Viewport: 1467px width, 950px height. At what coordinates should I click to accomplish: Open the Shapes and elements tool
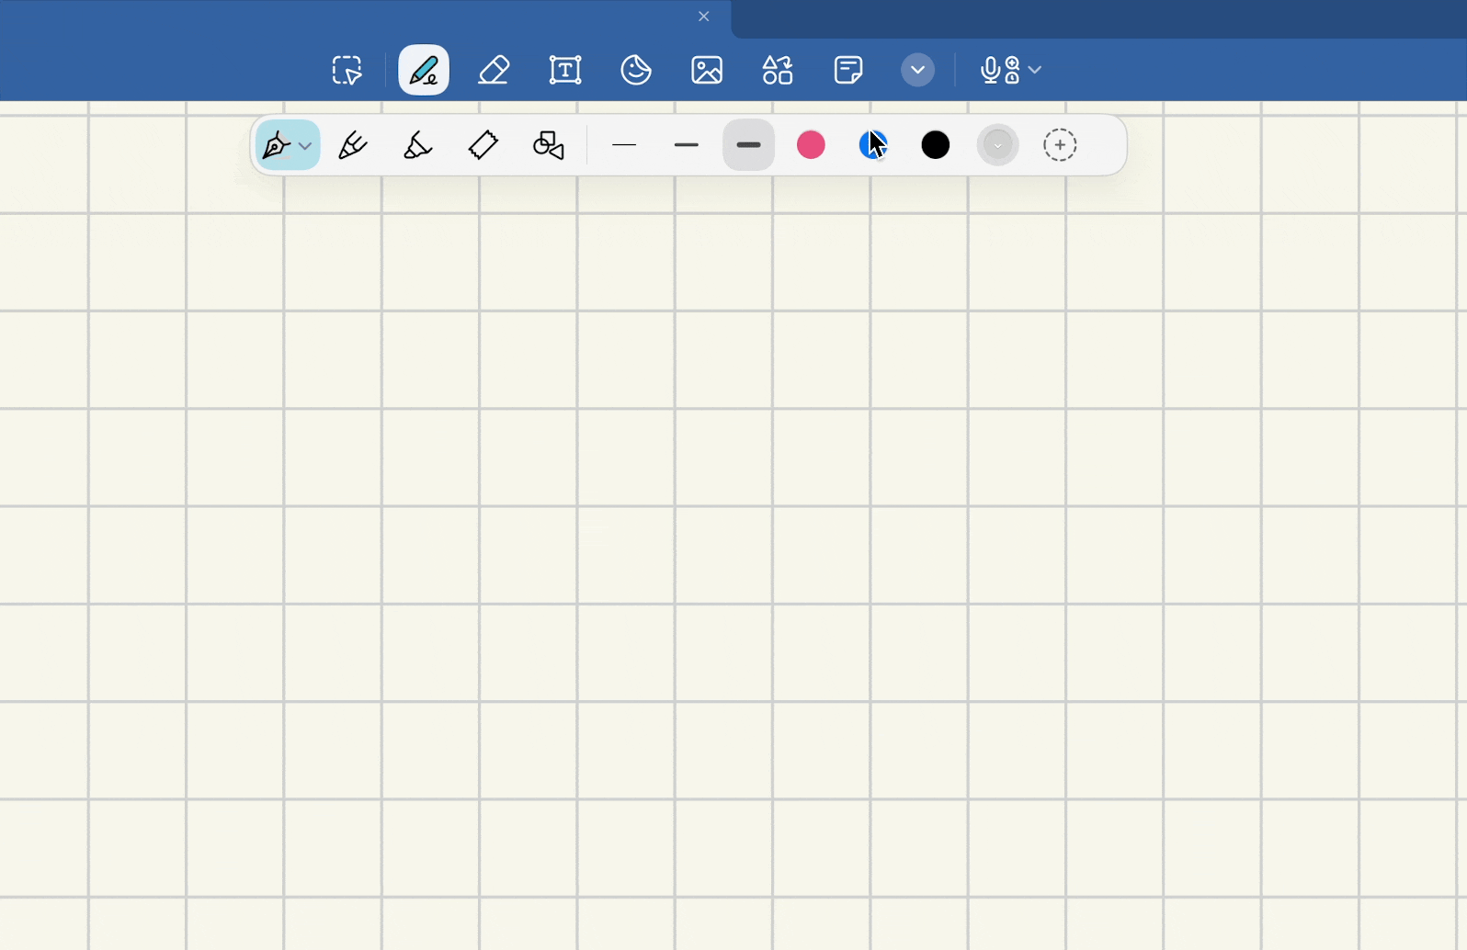(778, 70)
